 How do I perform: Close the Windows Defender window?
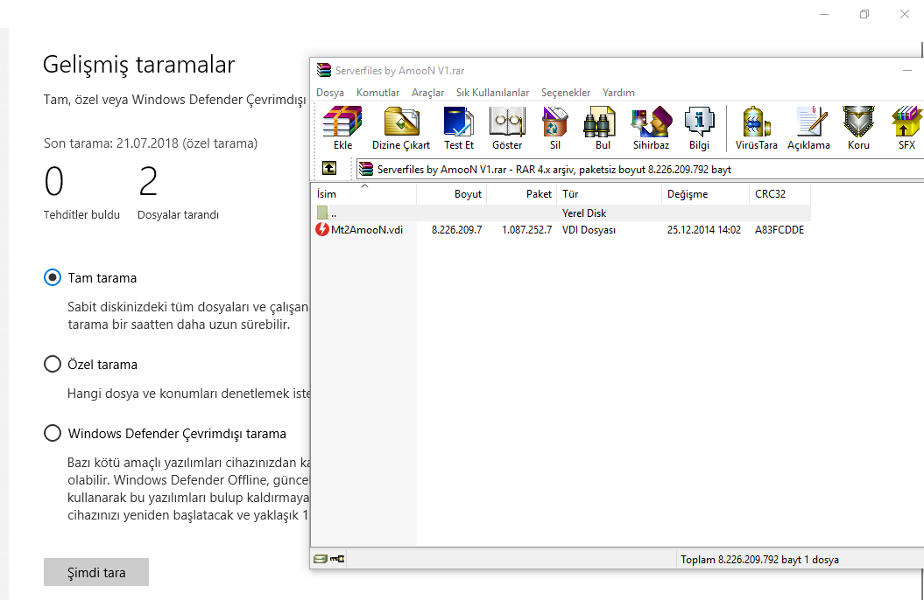905,14
